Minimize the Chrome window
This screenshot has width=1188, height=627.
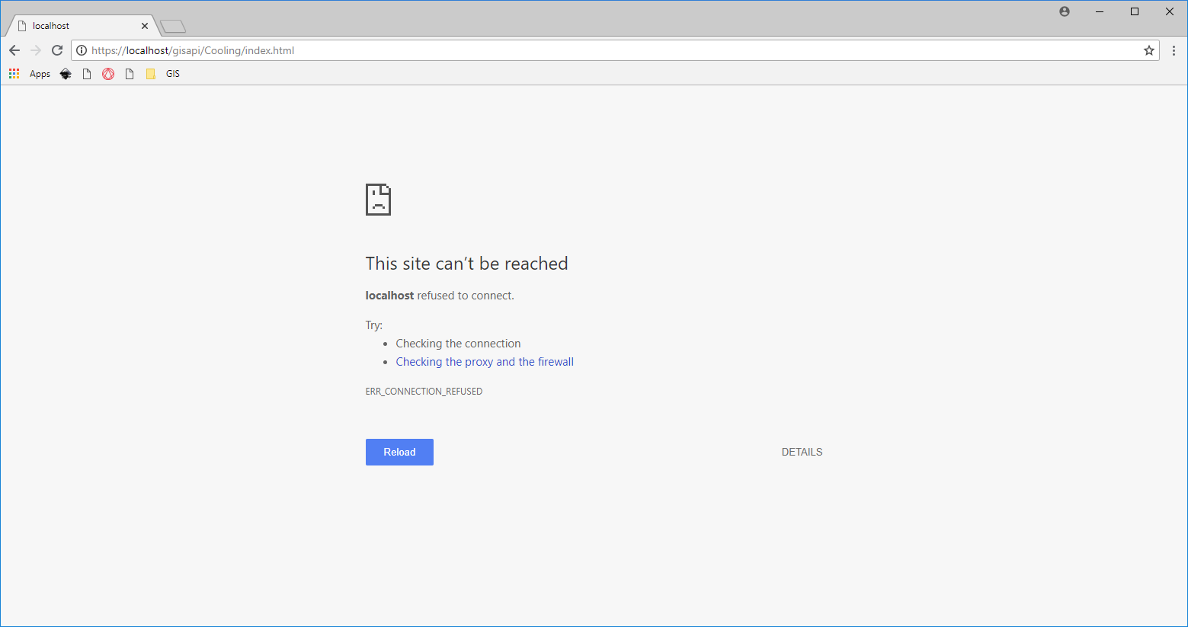pyautogui.click(x=1100, y=11)
